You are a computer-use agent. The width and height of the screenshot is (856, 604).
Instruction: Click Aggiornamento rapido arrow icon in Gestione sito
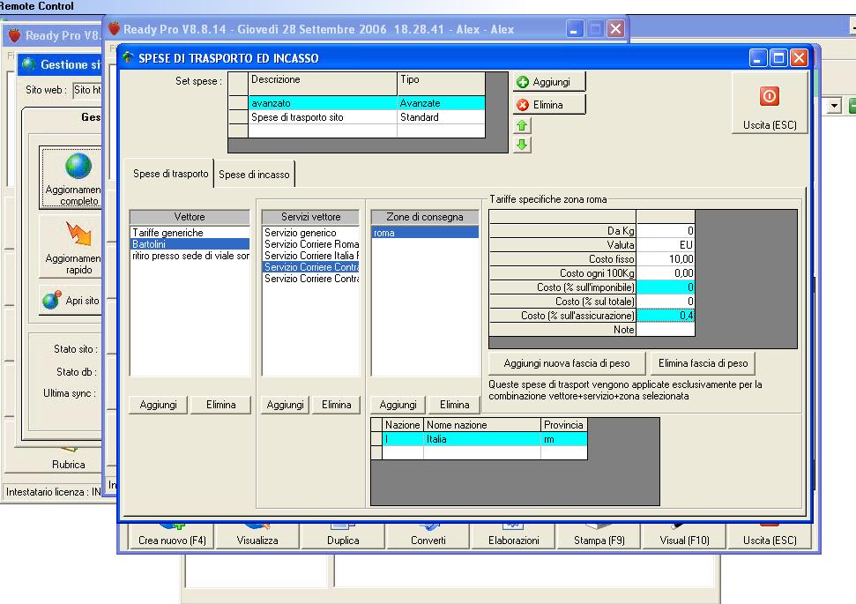72,246
